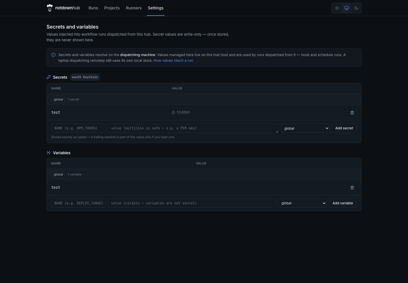Click the info circle icon in notice
The width and height of the screenshot is (408, 283).
[53, 55]
